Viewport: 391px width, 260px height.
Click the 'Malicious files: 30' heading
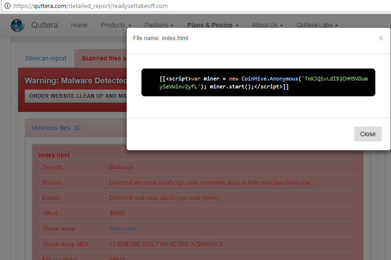(56, 128)
